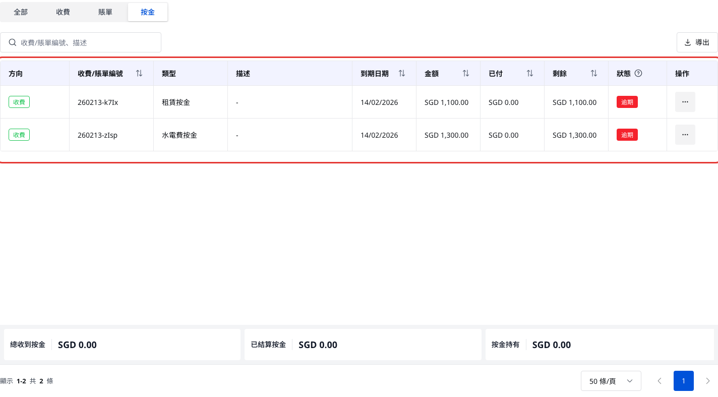Image resolution: width=718 pixels, height=397 pixels.
Task: Click the 已結算按金 summary card
Action: pos(363,345)
